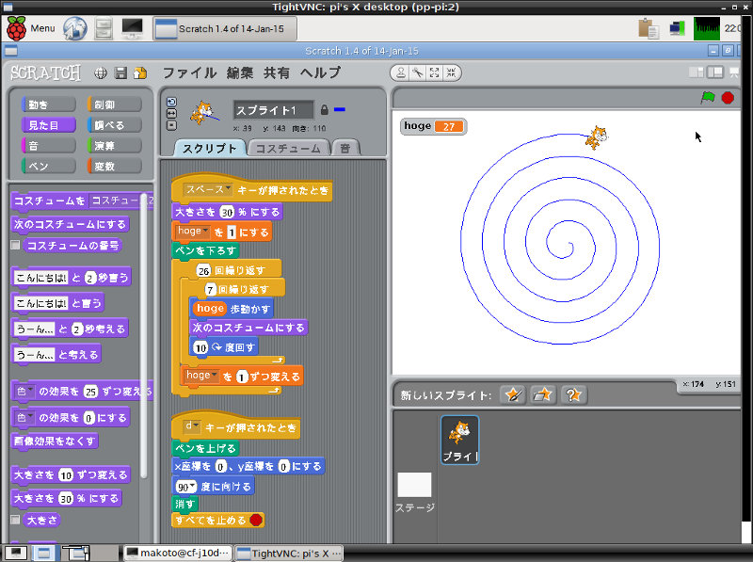Switch to full stage view

coord(715,72)
